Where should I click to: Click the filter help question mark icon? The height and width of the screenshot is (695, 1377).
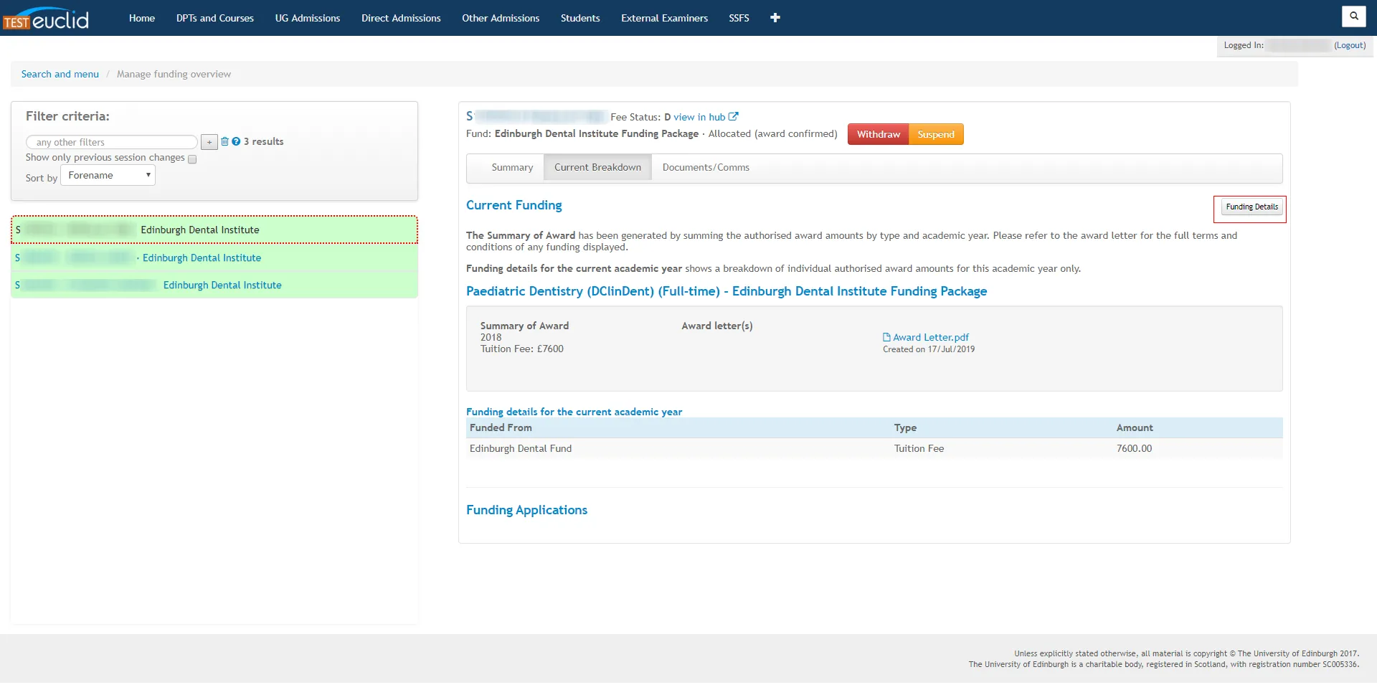pos(236,141)
